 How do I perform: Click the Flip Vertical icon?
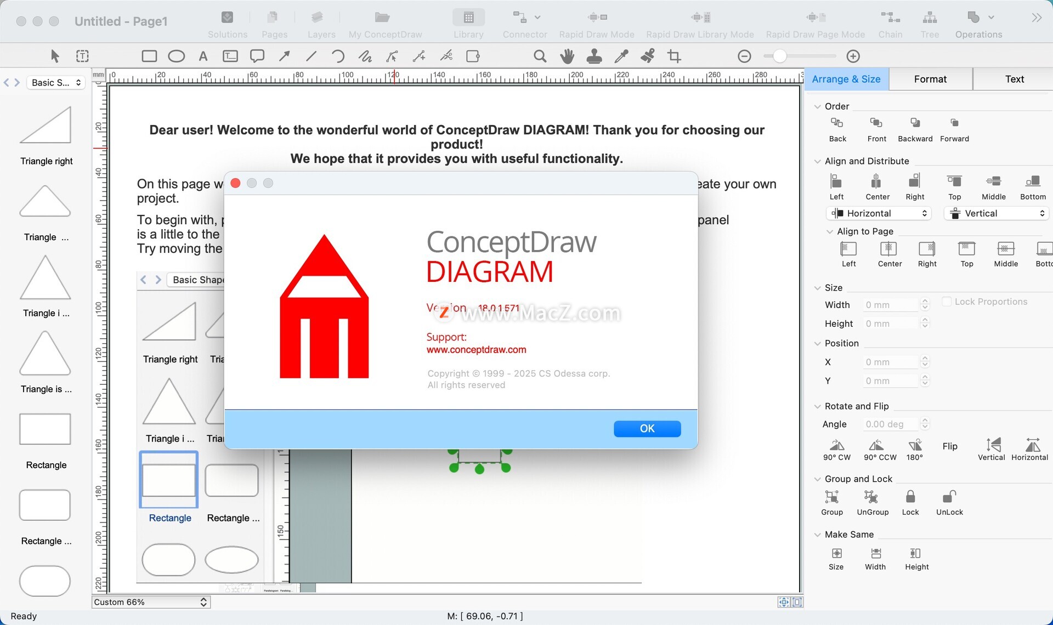point(993,445)
